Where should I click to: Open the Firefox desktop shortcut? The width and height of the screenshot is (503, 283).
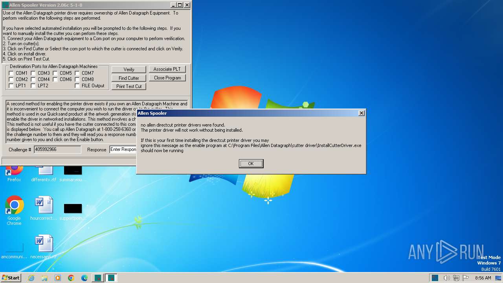14,173
